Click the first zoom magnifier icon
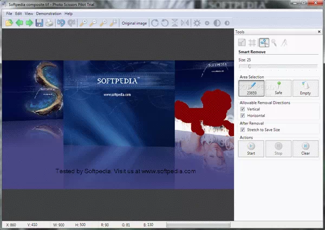Screen dimensions: 325x230 tap(83, 23)
